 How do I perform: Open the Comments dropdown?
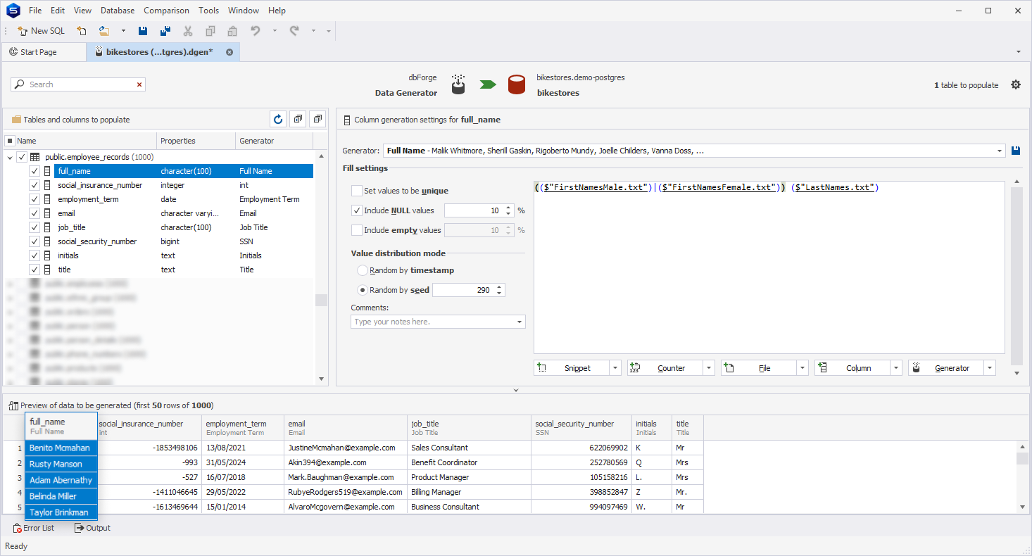tap(520, 322)
